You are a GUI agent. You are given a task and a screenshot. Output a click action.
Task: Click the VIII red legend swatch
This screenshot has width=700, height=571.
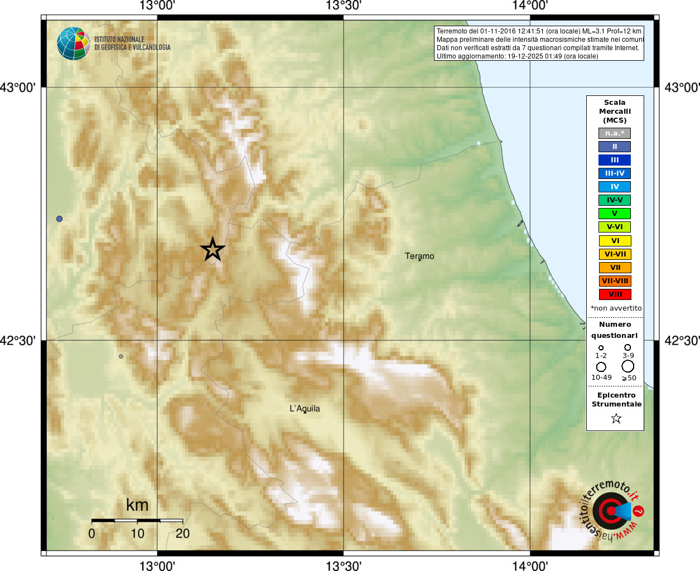615,294
